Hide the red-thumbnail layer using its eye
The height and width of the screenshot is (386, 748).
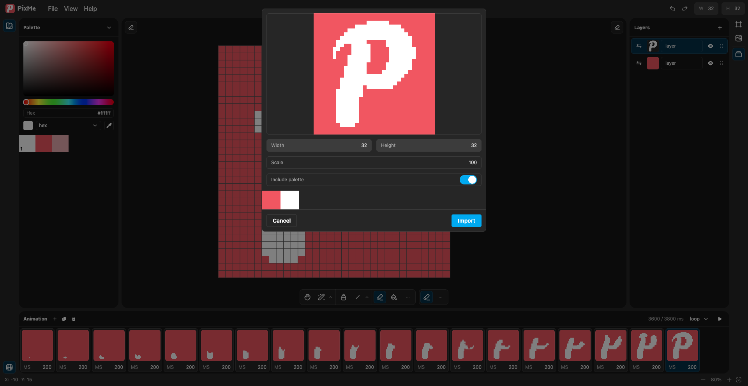coord(711,63)
